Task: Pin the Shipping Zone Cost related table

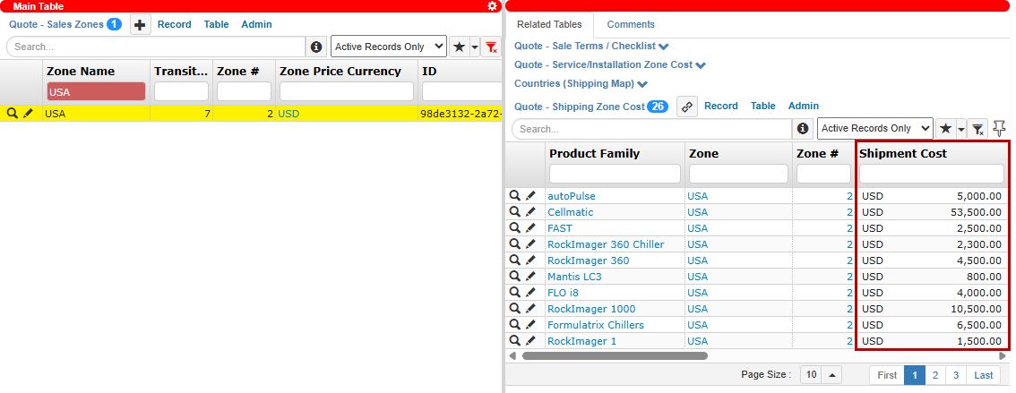Action: [1000, 128]
